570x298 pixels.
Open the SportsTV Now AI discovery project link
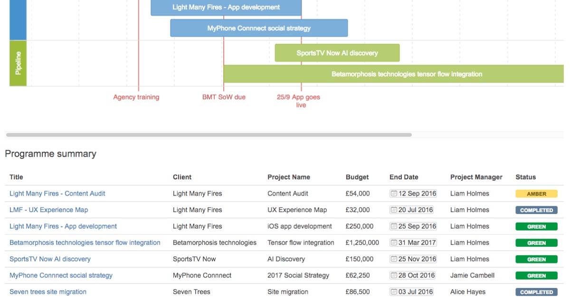50,259
